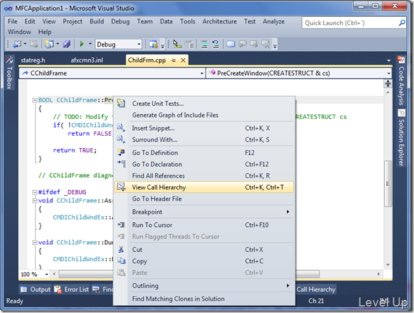This screenshot has height=313, width=414.
Task: Choose Go To Declaration
Action: click(x=204, y=164)
